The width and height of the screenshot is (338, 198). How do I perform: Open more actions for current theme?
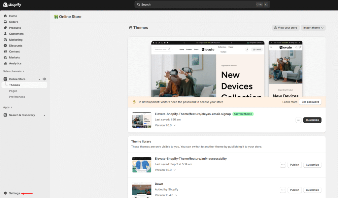298,120
